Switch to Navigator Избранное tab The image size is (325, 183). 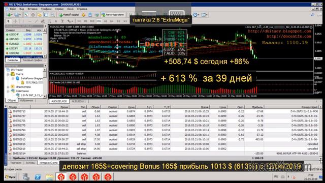[26, 101]
